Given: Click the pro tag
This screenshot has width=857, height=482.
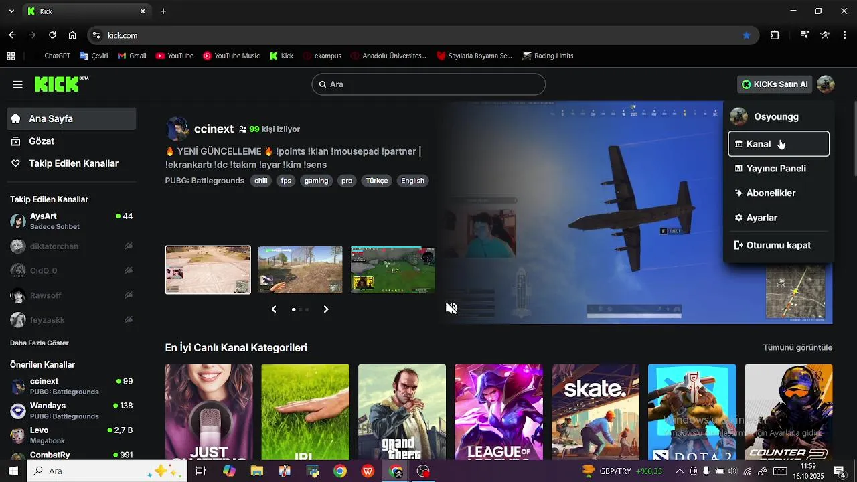Looking at the screenshot, I should pyautogui.click(x=347, y=181).
